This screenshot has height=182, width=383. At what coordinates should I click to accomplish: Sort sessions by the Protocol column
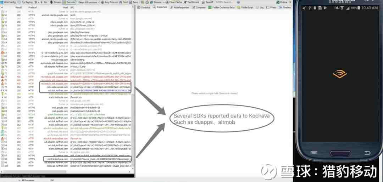pyautogui.click(x=33, y=7)
